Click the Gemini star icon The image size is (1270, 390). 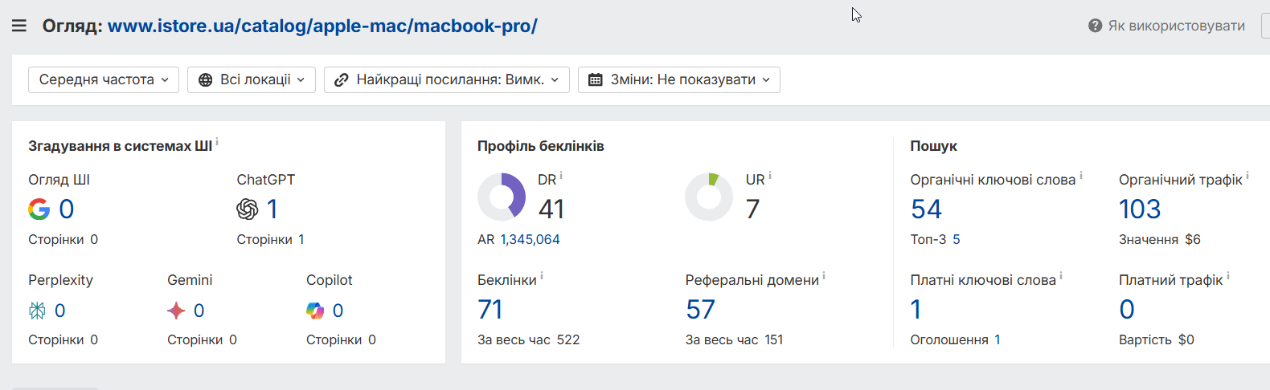click(x=176, y=311)
